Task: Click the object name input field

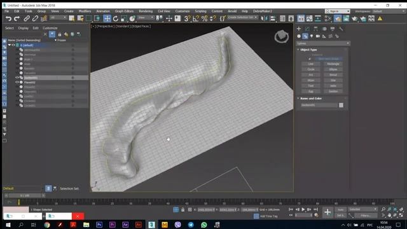Action: [x=319, y=105]
